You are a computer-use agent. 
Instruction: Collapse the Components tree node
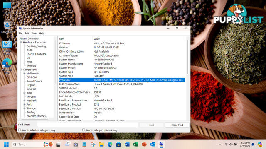click(21, 70)
